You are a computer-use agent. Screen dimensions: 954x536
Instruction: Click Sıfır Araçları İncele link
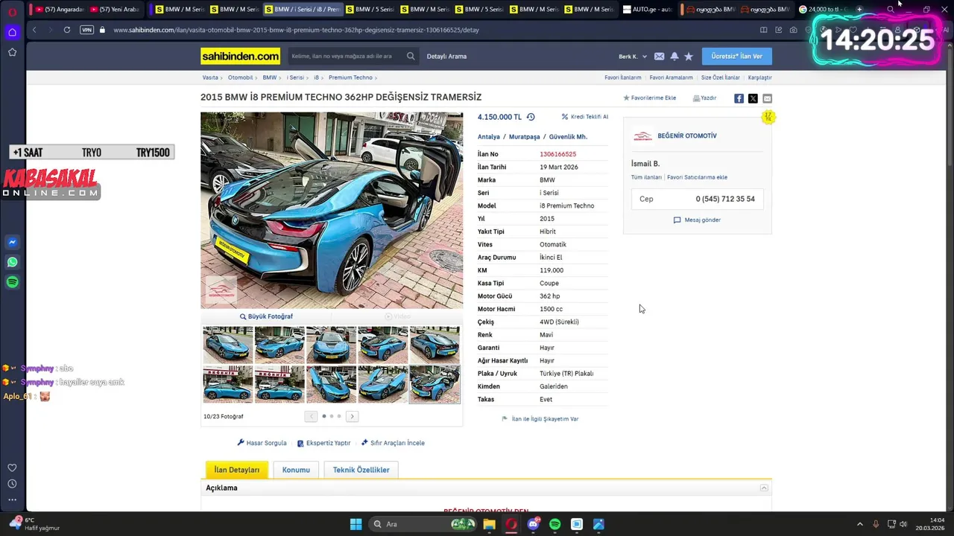point(393,443)
